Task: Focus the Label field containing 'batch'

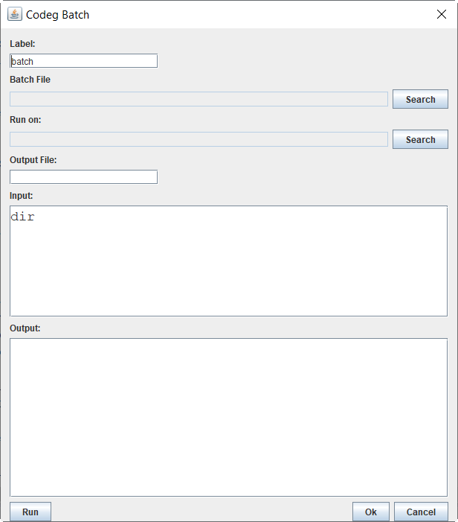Action: (83, 61)
